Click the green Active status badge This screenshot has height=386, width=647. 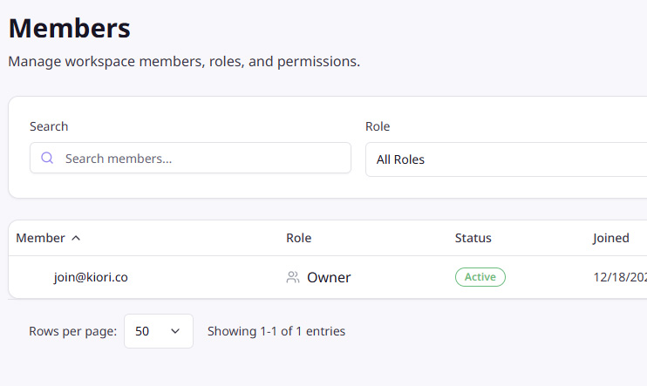coord(480,277)
